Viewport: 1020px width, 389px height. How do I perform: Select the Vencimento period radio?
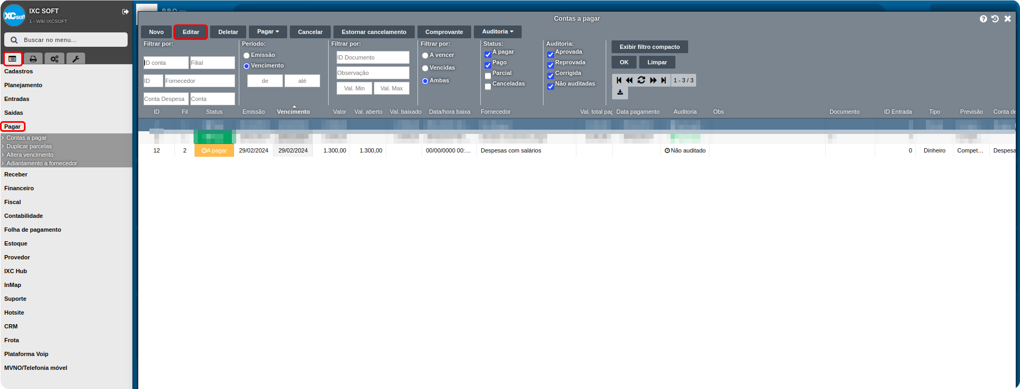coord(246,66)
